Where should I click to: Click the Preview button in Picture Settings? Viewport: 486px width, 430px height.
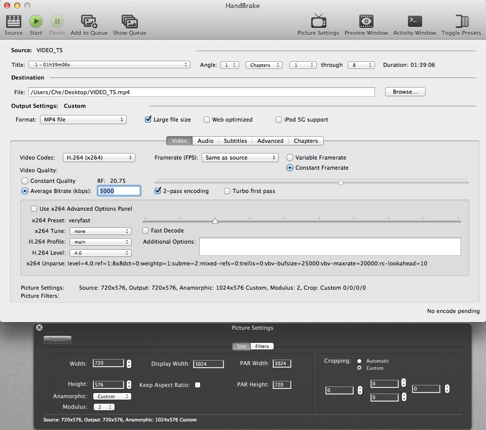coord(57,339)
